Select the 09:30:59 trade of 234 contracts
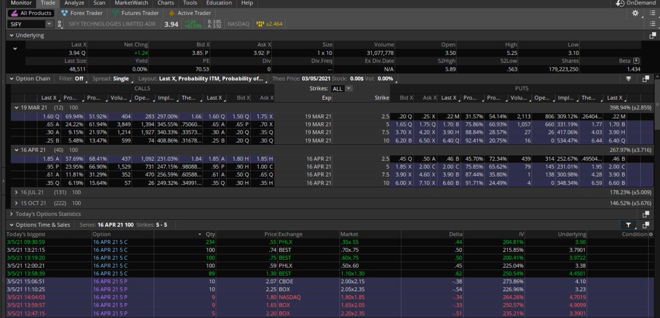Image resolution: width=660 pixels, height=318 pixels. coord(328,242)
